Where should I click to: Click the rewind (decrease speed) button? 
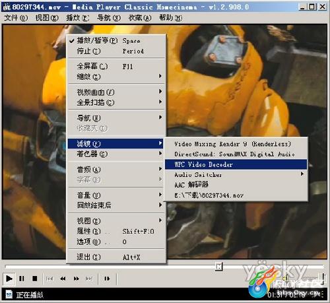pos(63,279)
